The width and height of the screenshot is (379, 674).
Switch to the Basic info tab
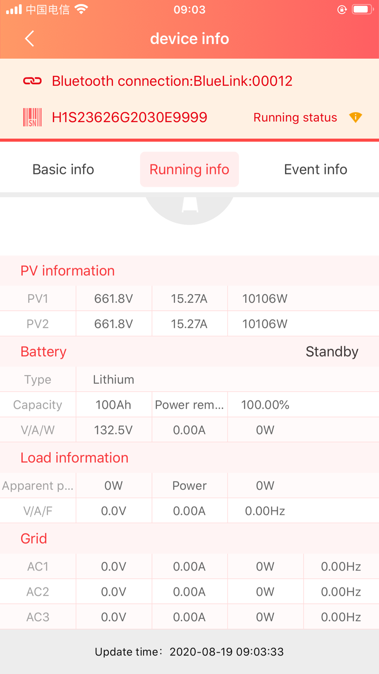point(63,169)
